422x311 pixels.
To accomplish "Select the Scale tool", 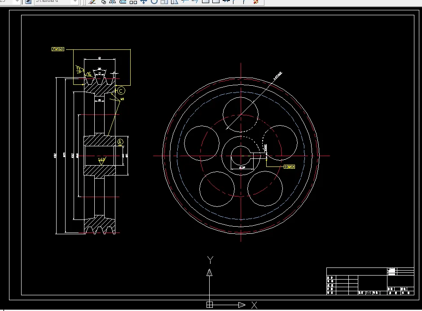I will point(164,2).
